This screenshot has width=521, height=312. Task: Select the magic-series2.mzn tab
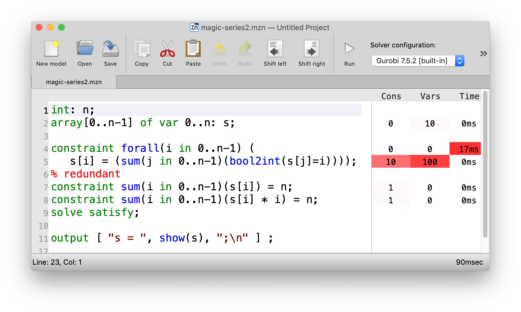coord(74,82)
